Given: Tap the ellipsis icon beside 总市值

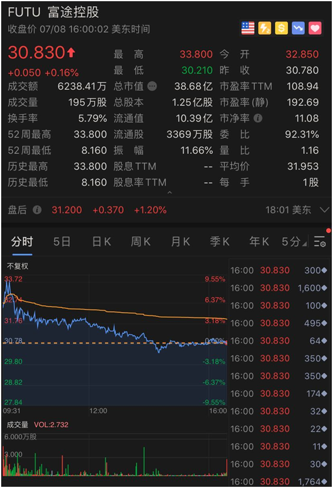Looking at the screenshot, I should click(x=152, y=86).
